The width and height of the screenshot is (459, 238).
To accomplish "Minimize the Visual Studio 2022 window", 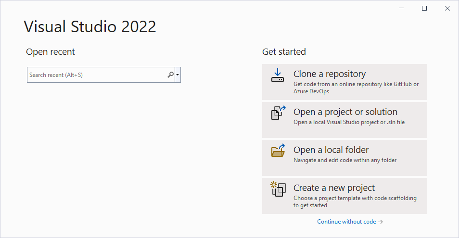I will [401, 8].
